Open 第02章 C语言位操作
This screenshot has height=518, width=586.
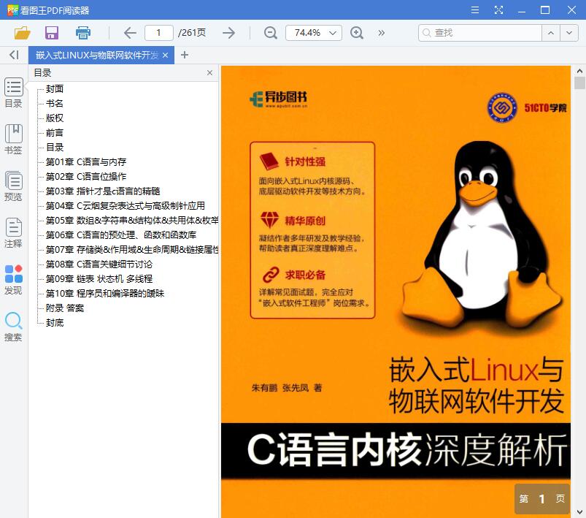coord(86,176)
